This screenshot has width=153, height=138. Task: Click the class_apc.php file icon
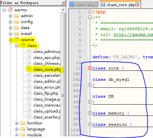pos(29,58)
